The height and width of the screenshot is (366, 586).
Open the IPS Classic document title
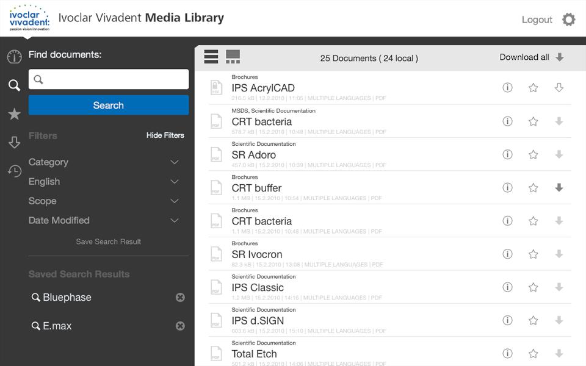(258, 287)
